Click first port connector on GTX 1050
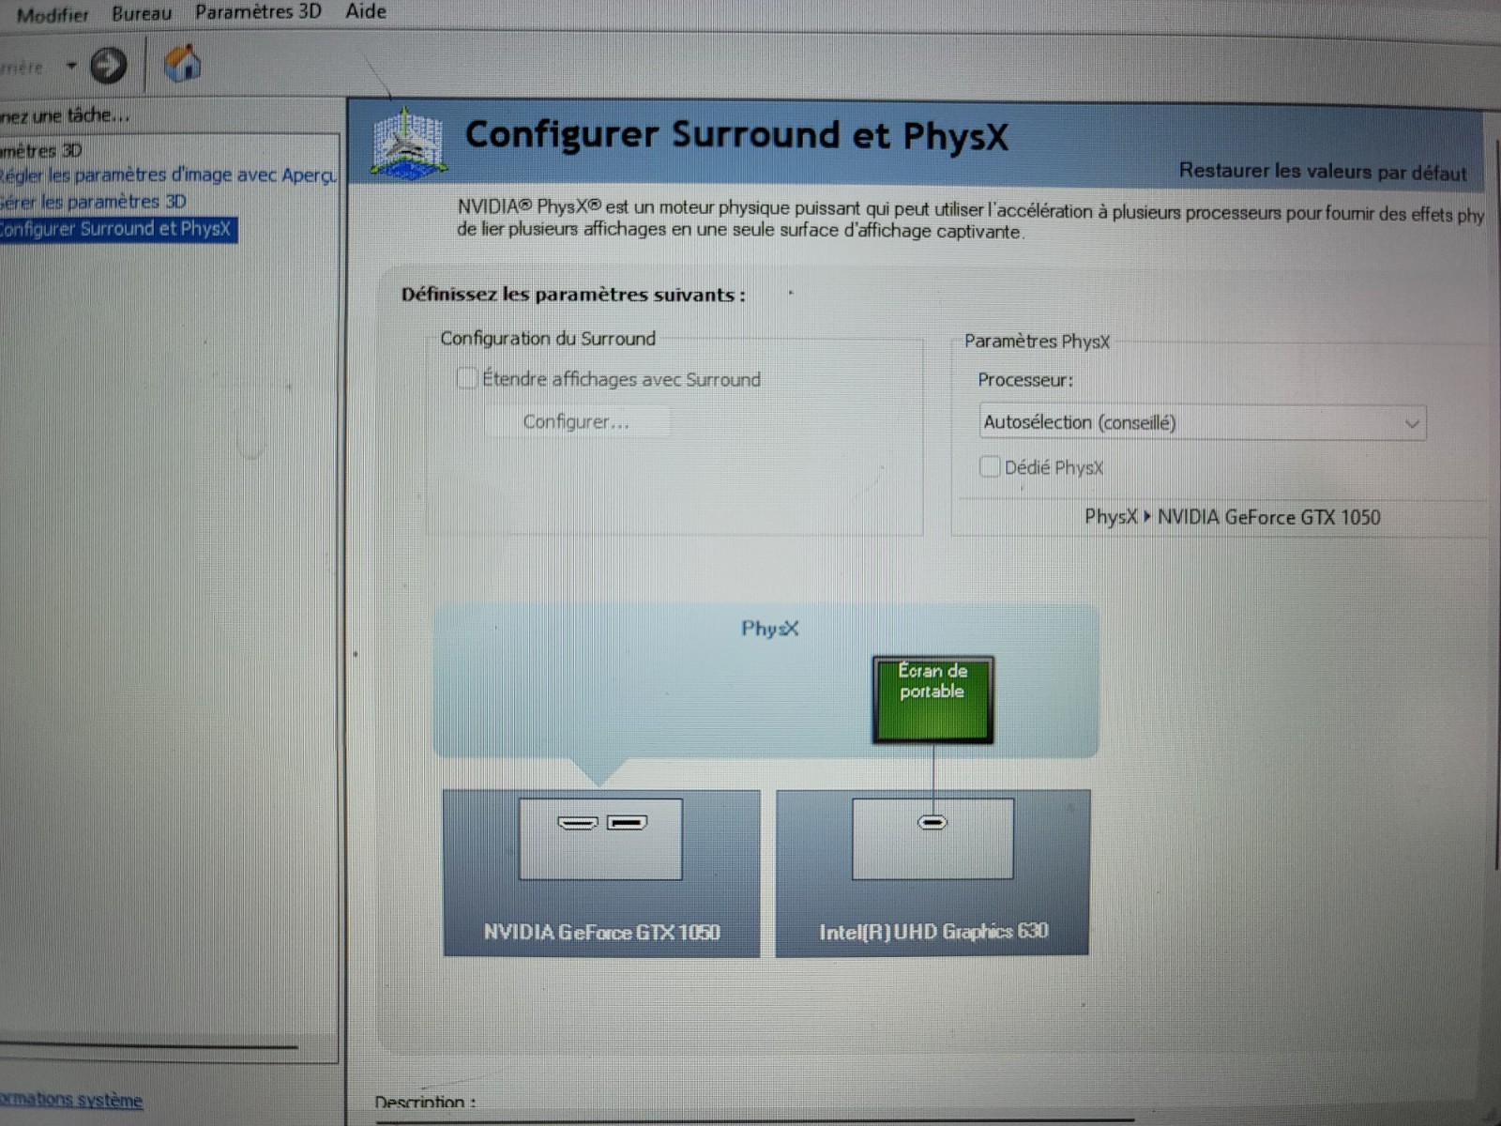The image size is (1501, 1126). coord(577,823)
